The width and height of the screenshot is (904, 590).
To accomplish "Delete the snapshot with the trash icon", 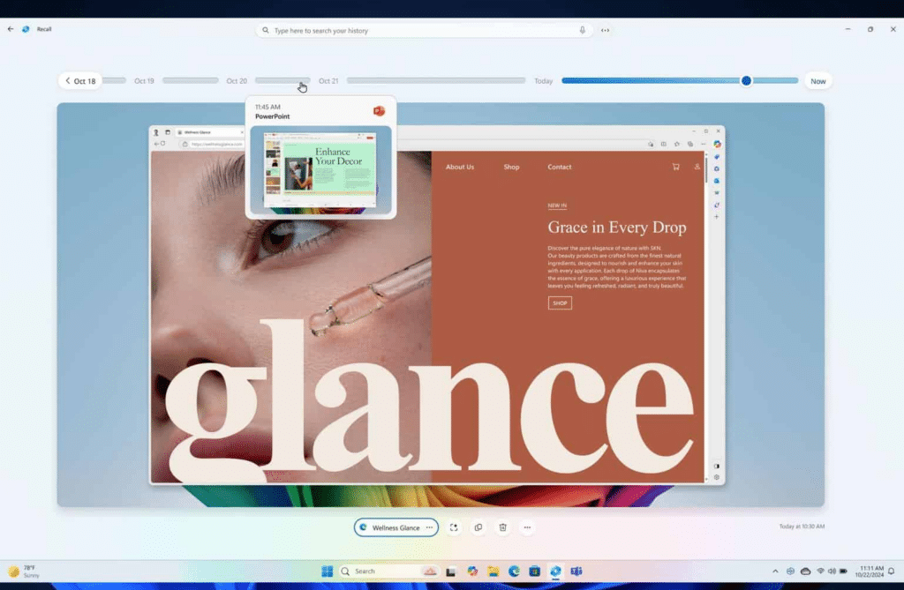I will pos(502,527).
